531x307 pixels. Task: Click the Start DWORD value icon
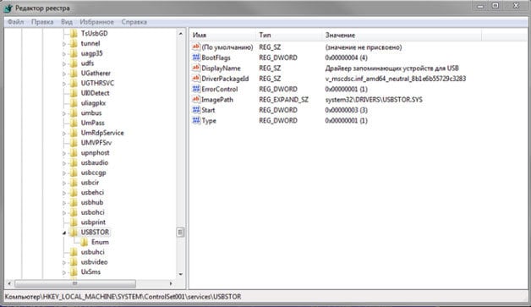[196, 110]
